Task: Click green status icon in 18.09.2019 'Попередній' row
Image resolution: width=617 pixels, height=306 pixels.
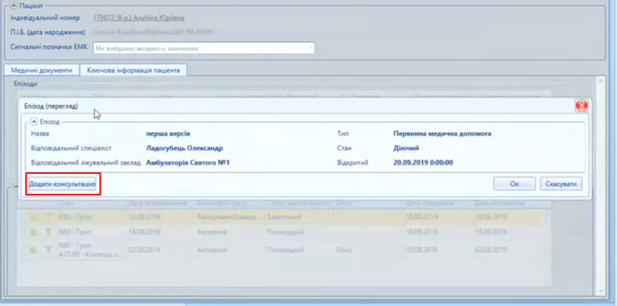Action: coord(34,232)
